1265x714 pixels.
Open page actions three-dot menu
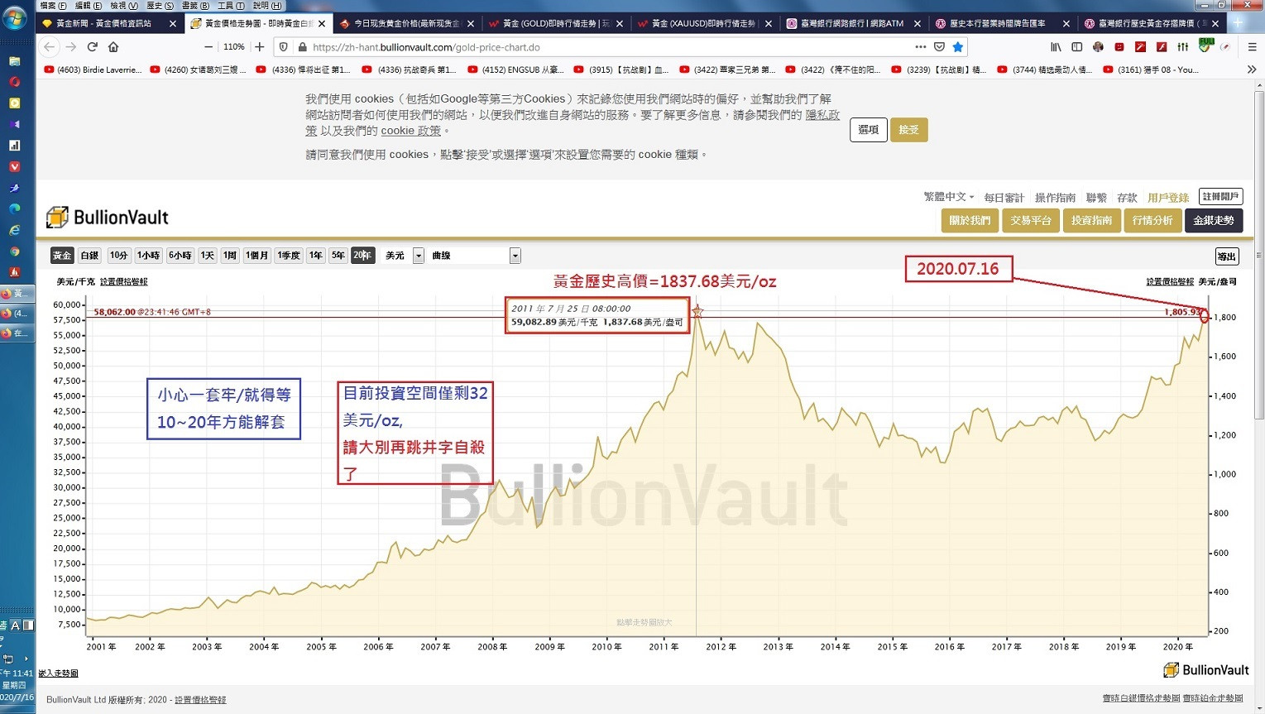[x=921, y=47]
